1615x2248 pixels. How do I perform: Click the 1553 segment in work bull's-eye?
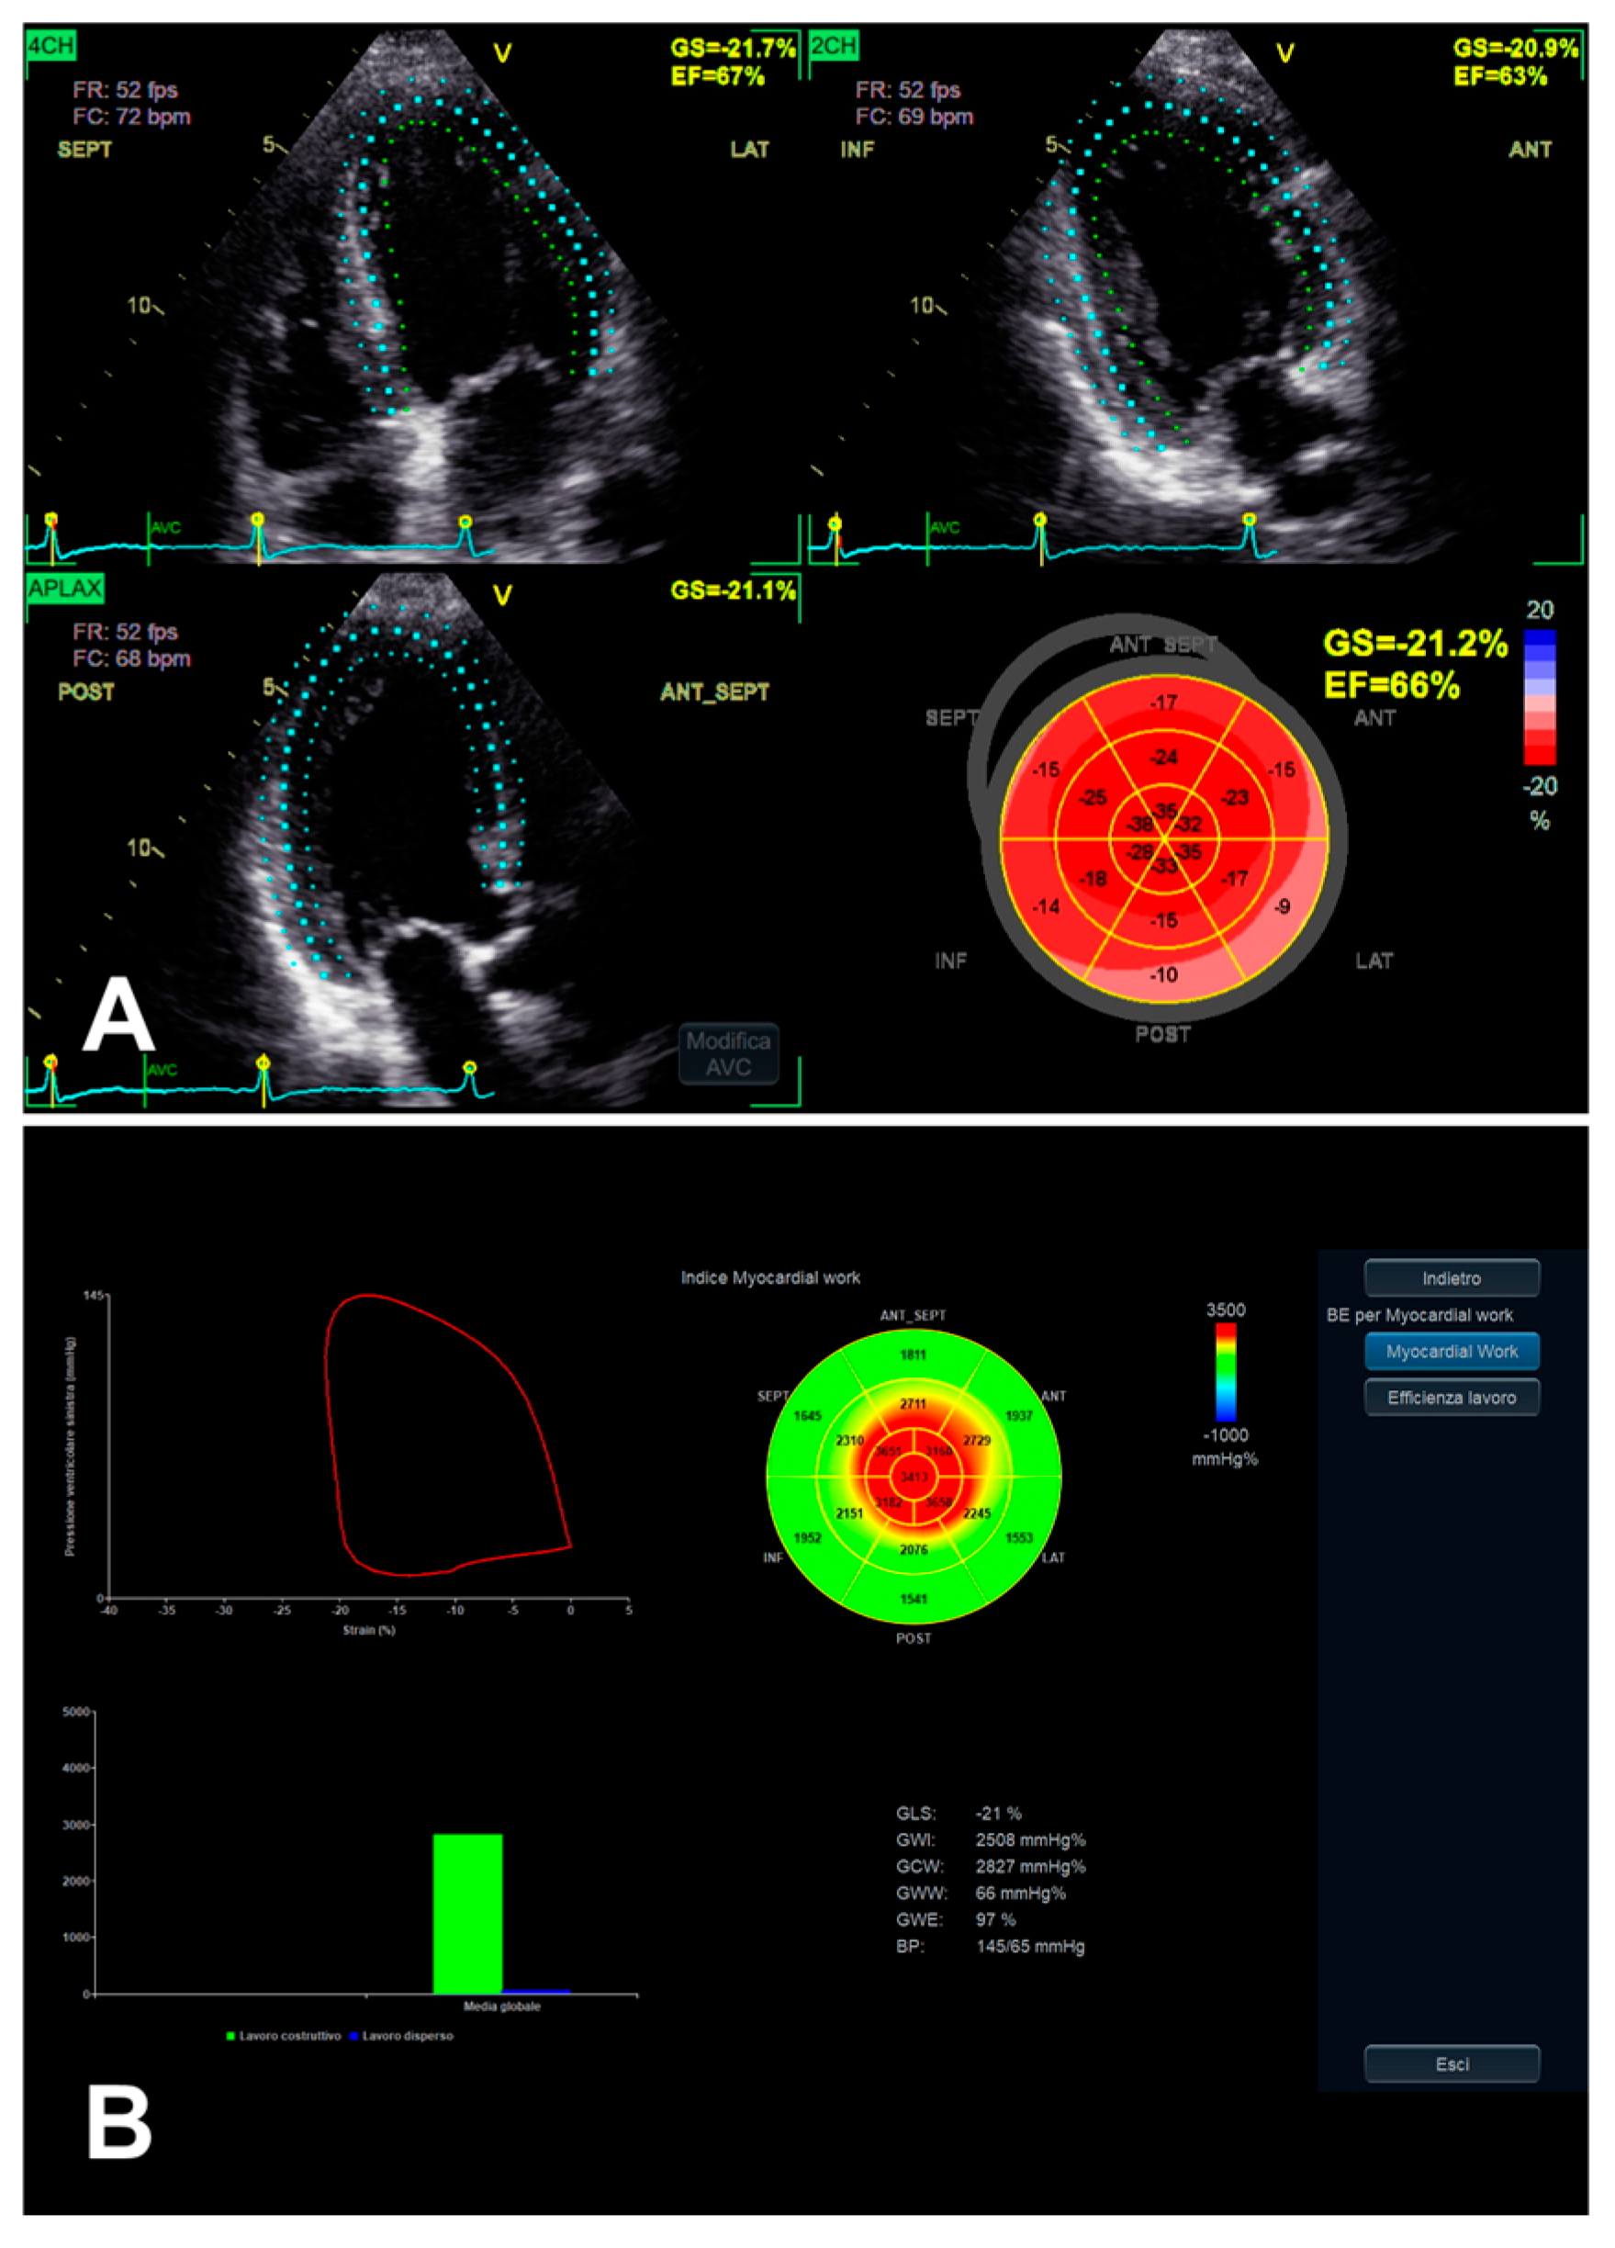1019,1538
